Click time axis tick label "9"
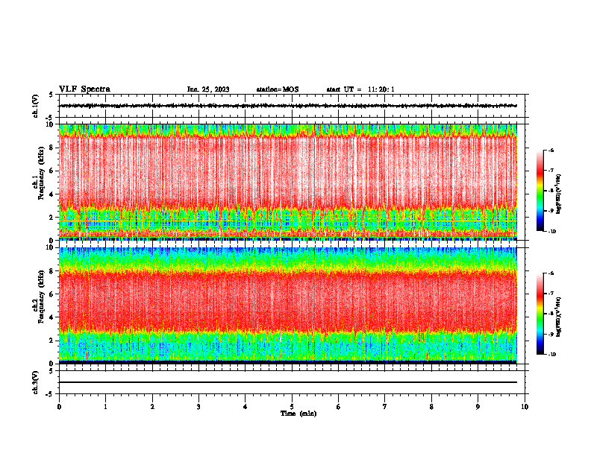The height and width of the screenshot is (456, 591). coord(478,407)
